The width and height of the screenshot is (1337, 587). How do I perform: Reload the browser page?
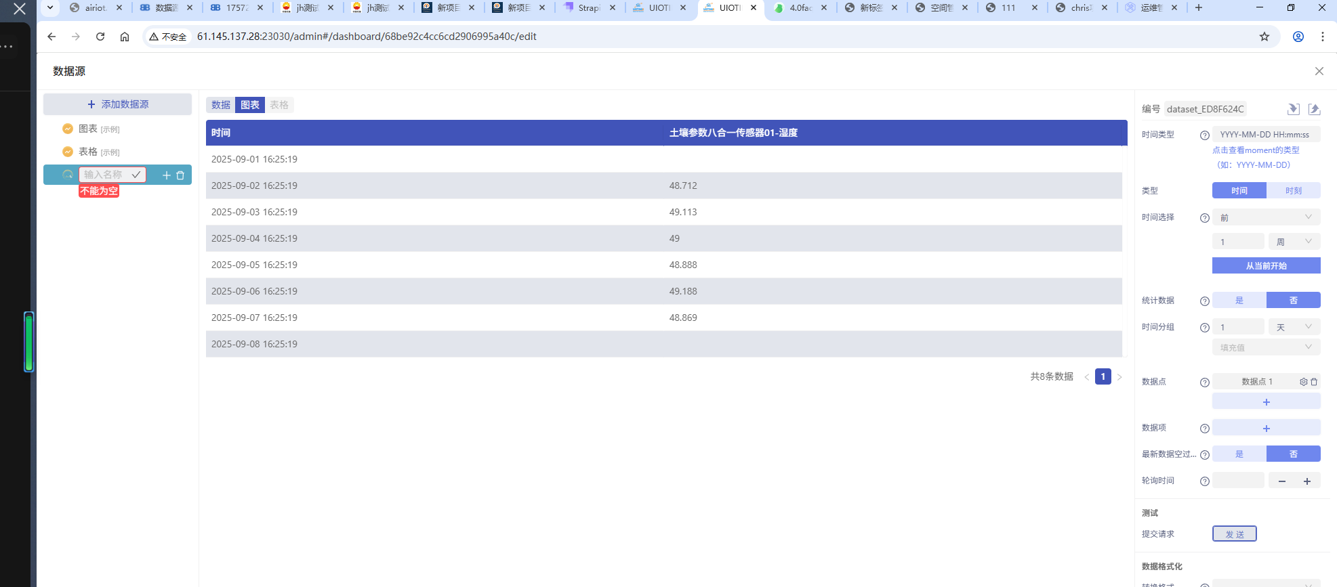(100, 37)
